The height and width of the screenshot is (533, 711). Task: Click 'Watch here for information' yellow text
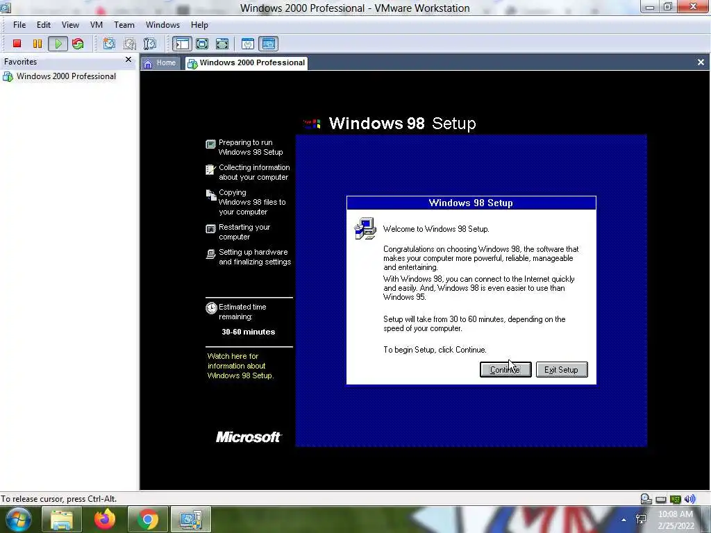click(x=241, y=366)
